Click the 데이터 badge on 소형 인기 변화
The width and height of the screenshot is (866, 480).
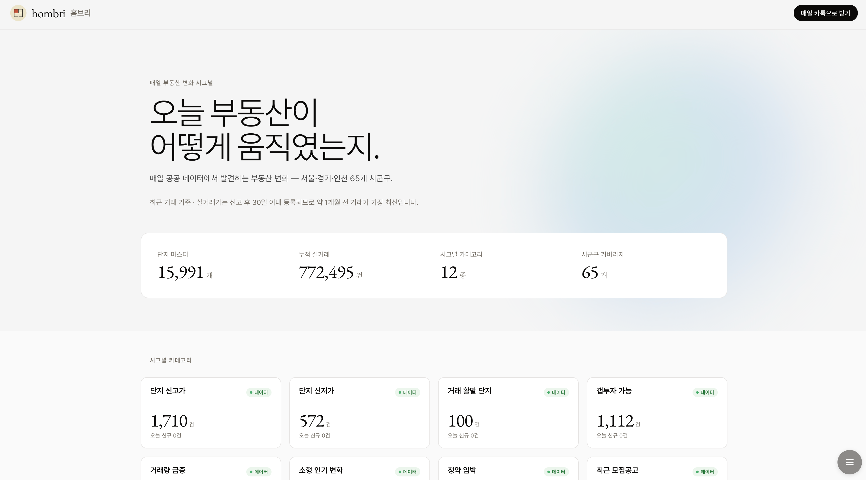[x=408, y=472]
